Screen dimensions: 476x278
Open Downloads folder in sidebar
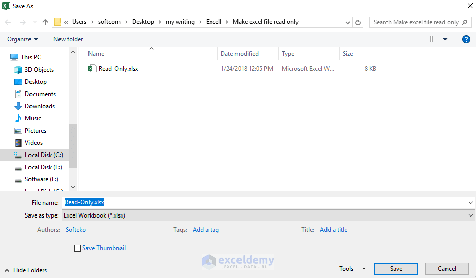point(40,106)
